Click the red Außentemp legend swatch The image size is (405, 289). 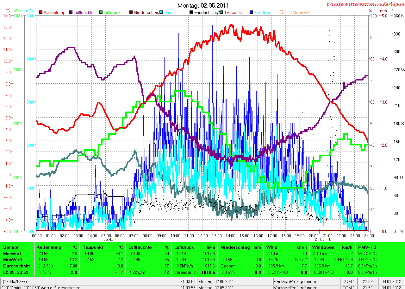tap(41, 12)
